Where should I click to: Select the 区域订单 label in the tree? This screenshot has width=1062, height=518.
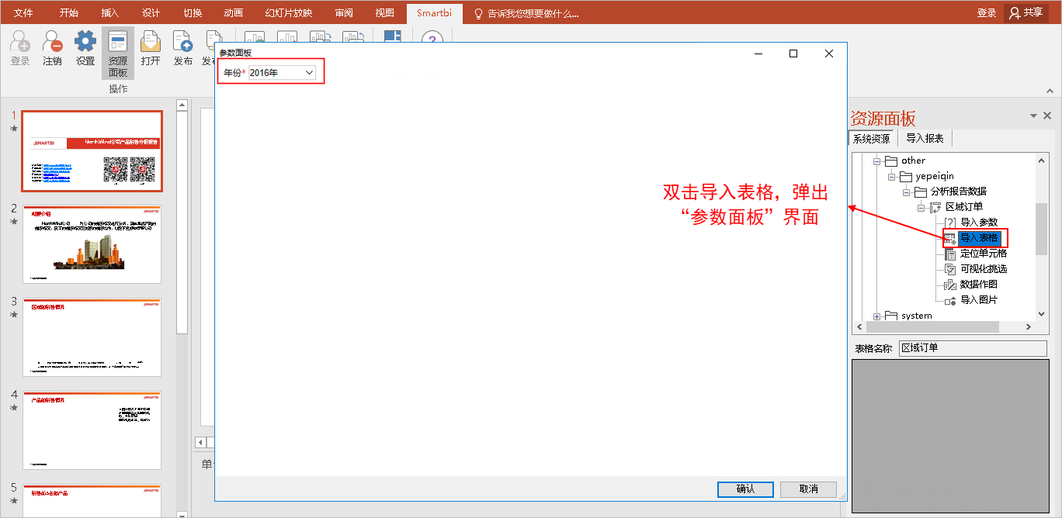(x=964, y=207)
